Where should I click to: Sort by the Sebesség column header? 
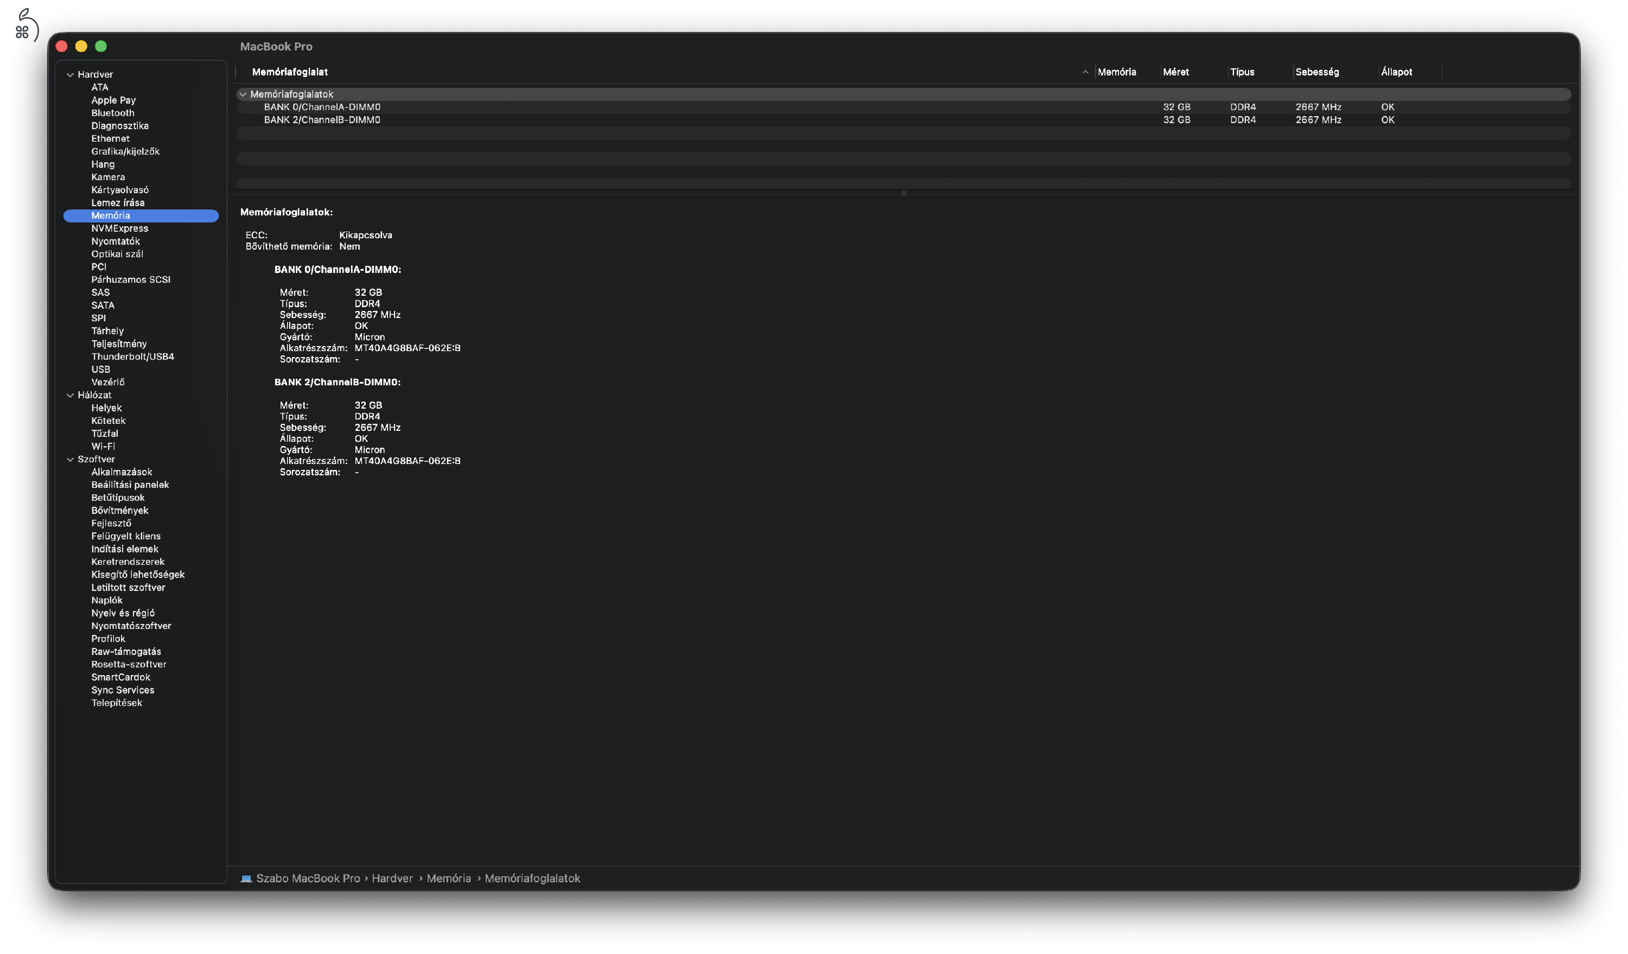point(1317,72)
